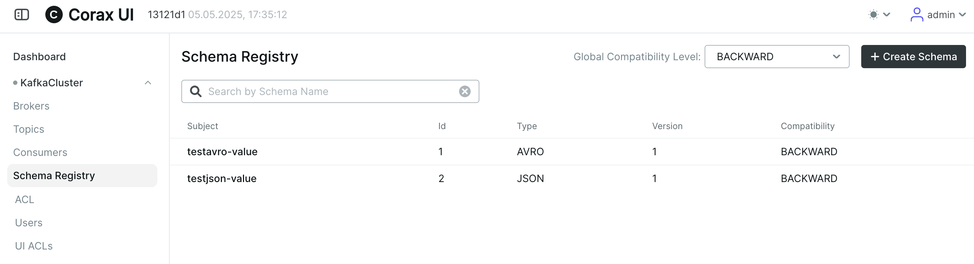Click the sun theme icon
Screen dimensions: 974x264
click(873, 15)
